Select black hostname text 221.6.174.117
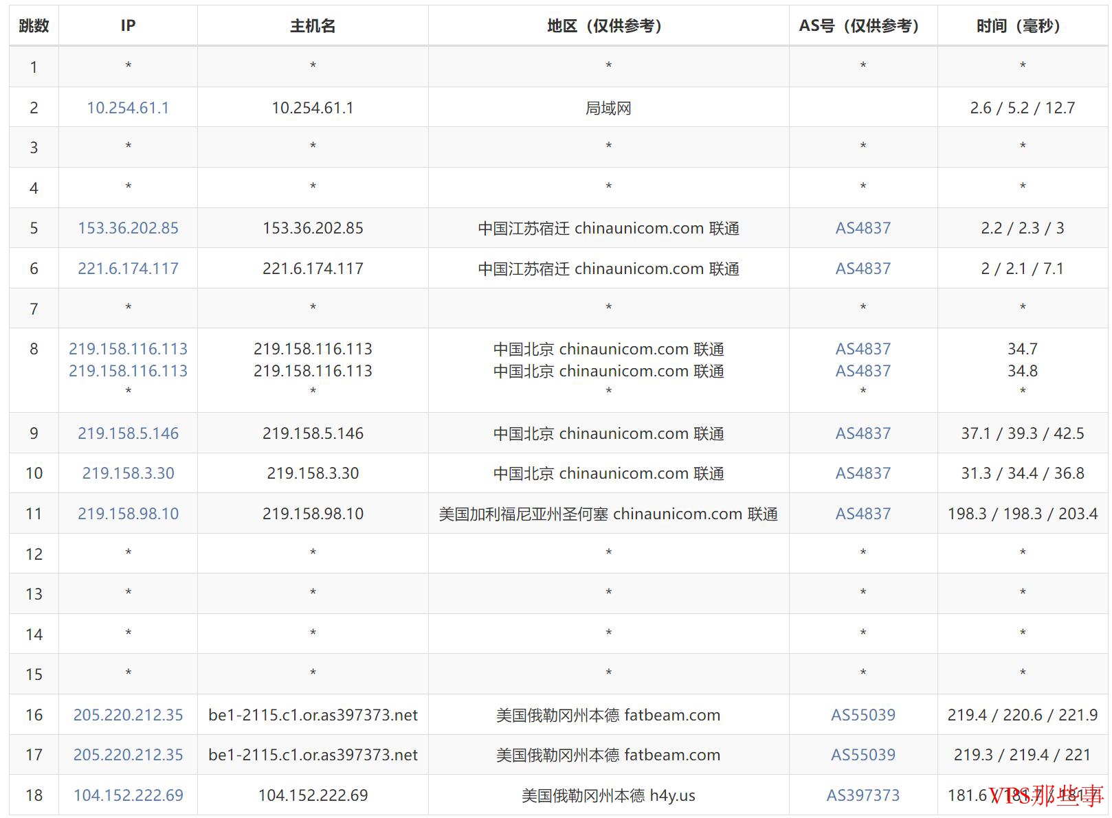The image size is (1112, 818). [x=313, y=269]
